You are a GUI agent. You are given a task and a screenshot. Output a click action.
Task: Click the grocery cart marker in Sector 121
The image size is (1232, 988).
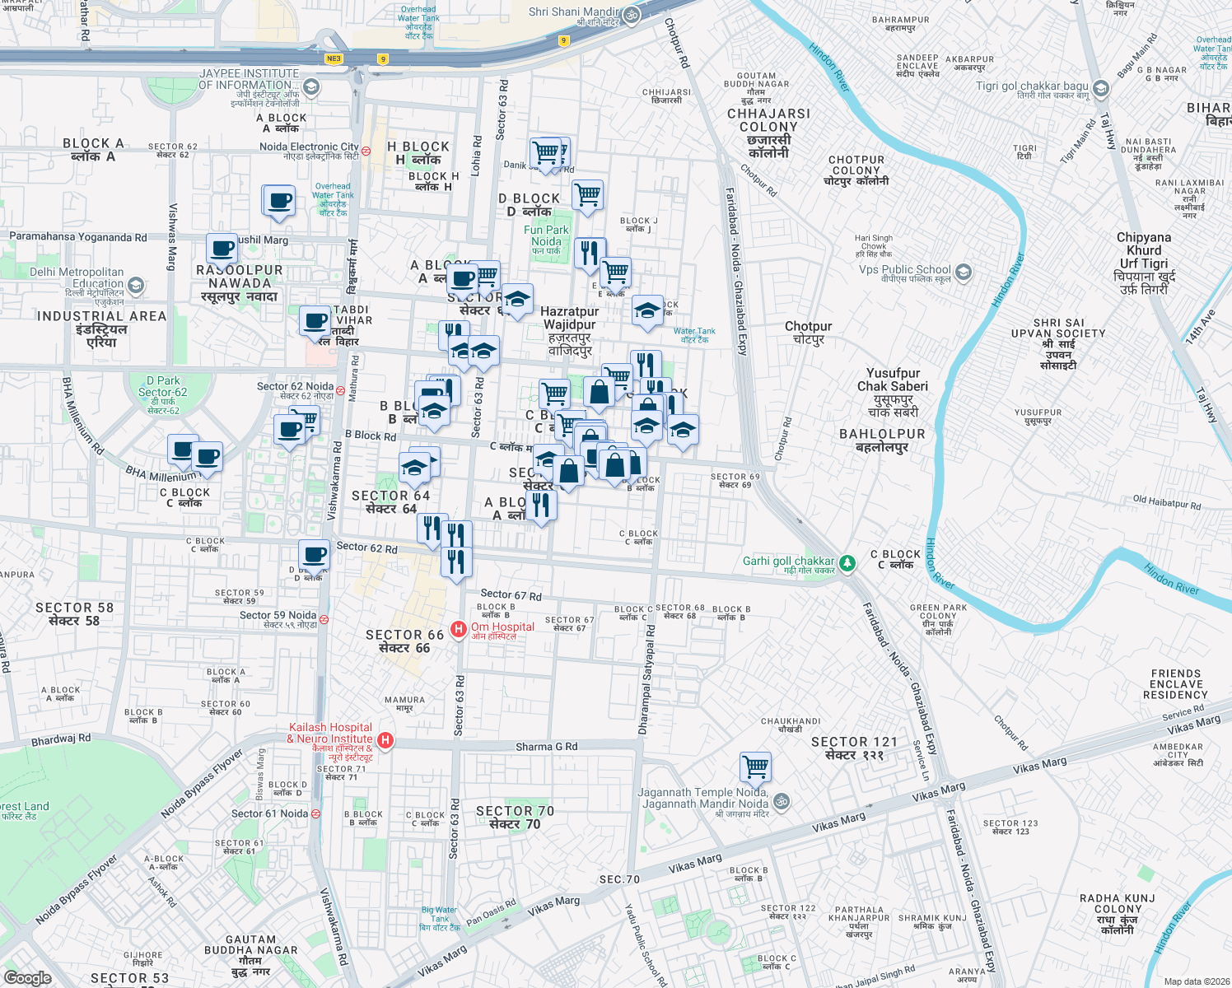(756, 766)
